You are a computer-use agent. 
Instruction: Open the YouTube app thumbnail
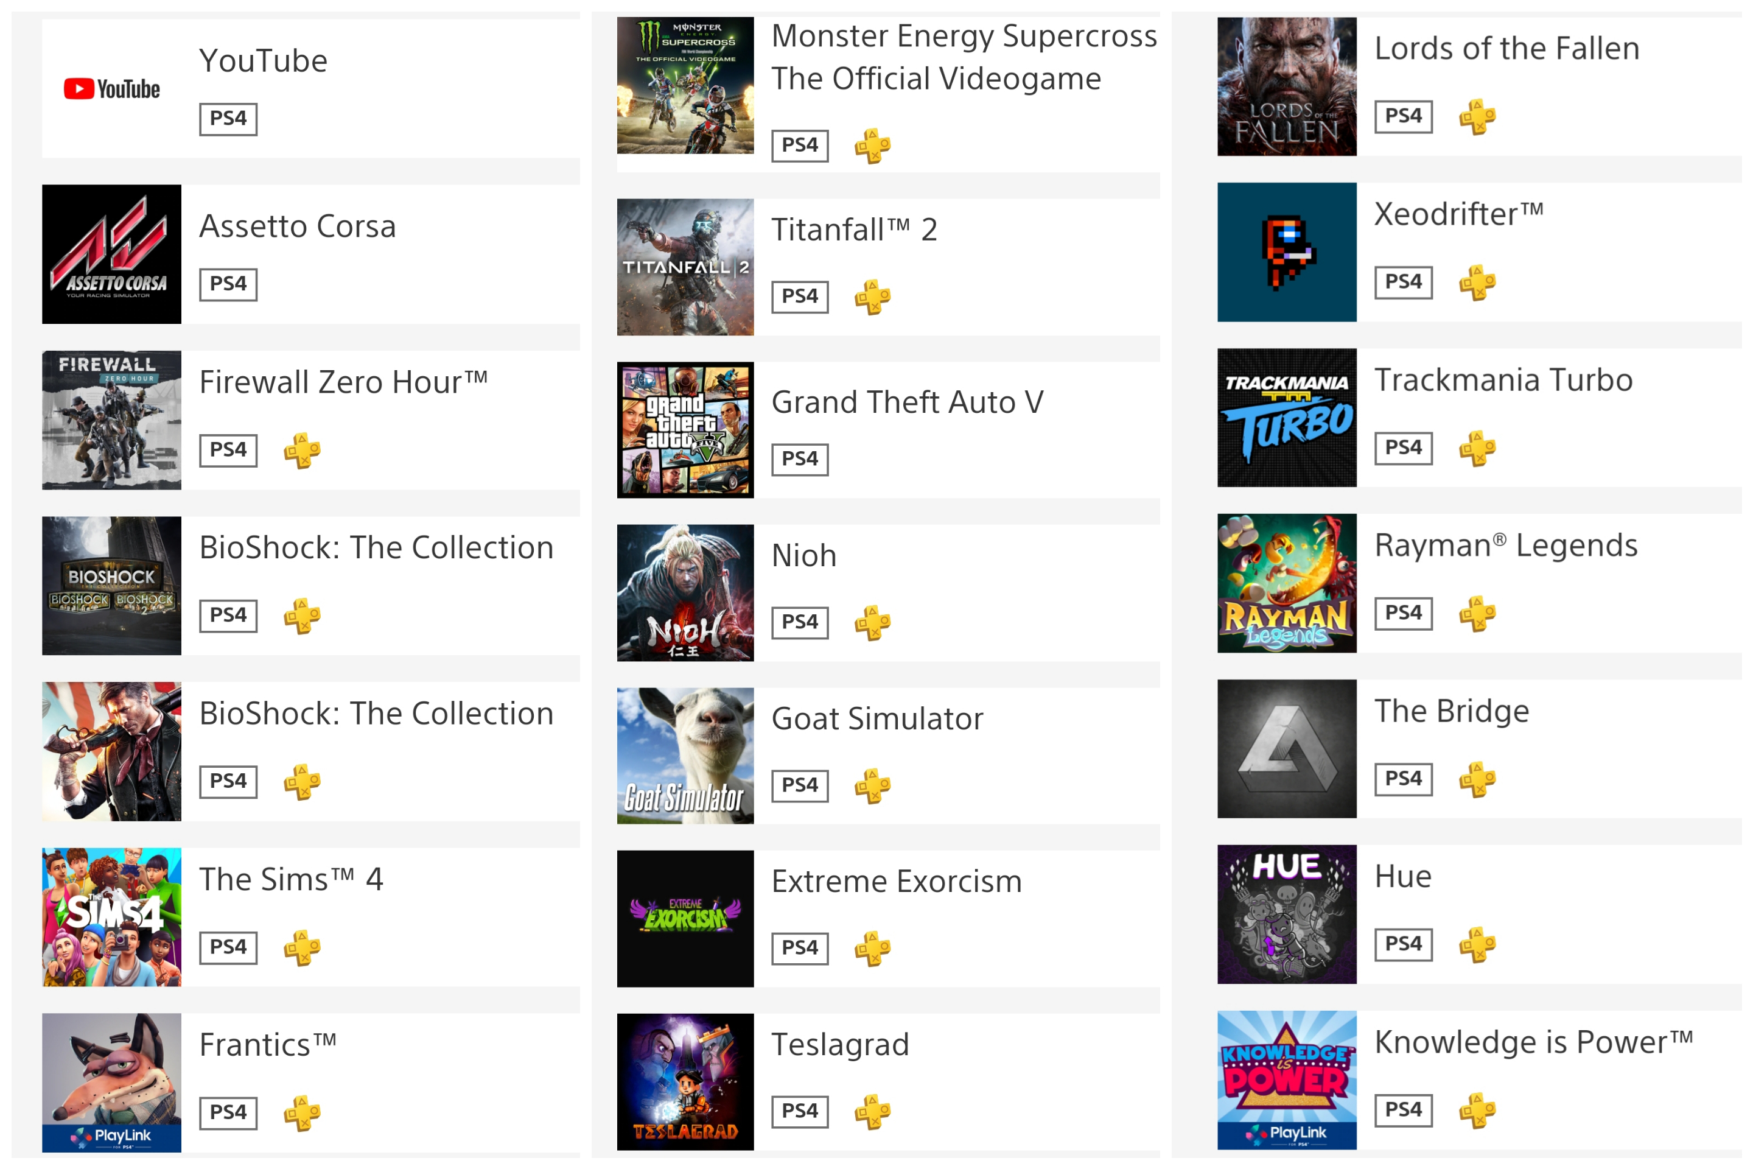pos(112,89)
